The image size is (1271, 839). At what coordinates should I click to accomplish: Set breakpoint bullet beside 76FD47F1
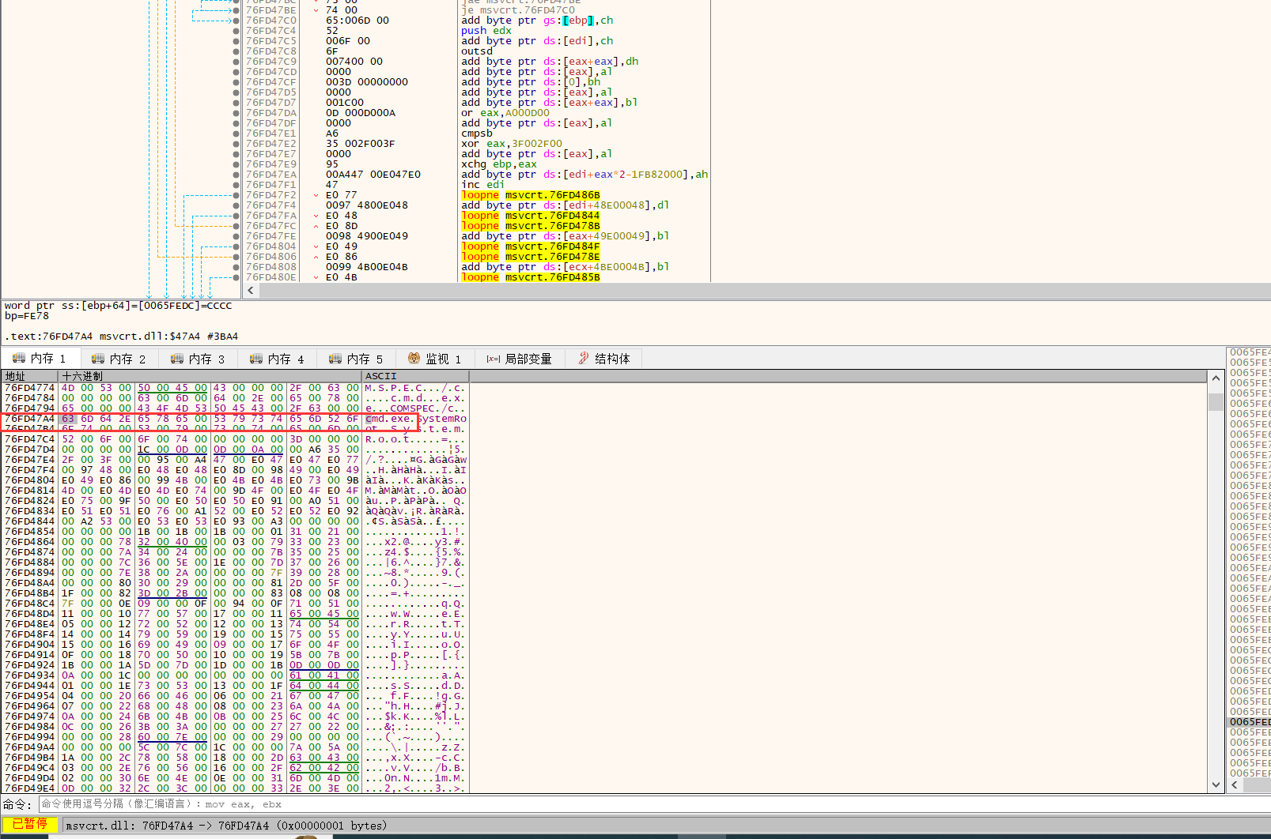point(236,185)
